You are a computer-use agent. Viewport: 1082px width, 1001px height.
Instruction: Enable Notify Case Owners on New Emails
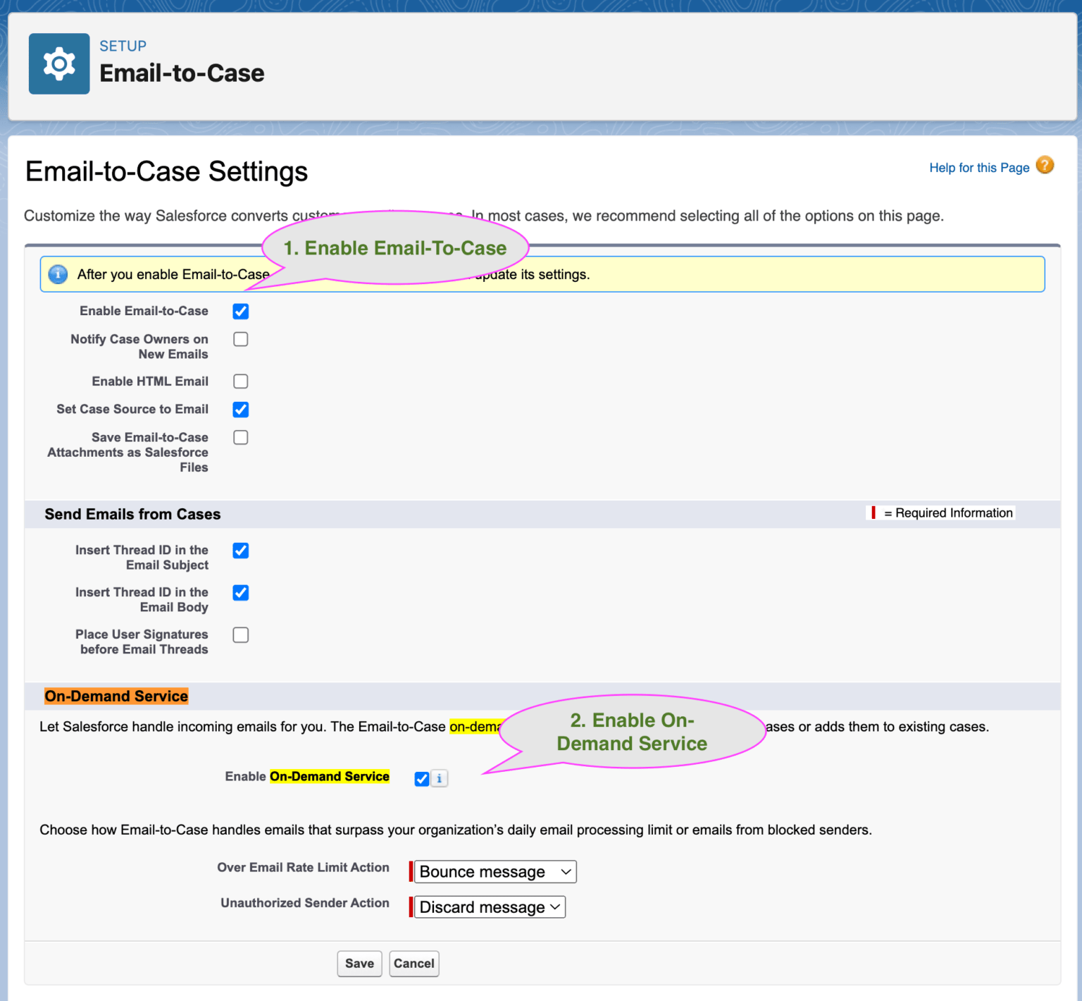[x=240, y=339]
